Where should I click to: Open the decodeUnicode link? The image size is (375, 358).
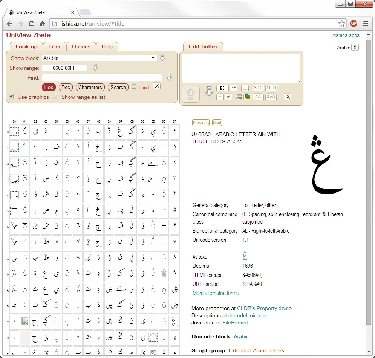click(247, 315)
